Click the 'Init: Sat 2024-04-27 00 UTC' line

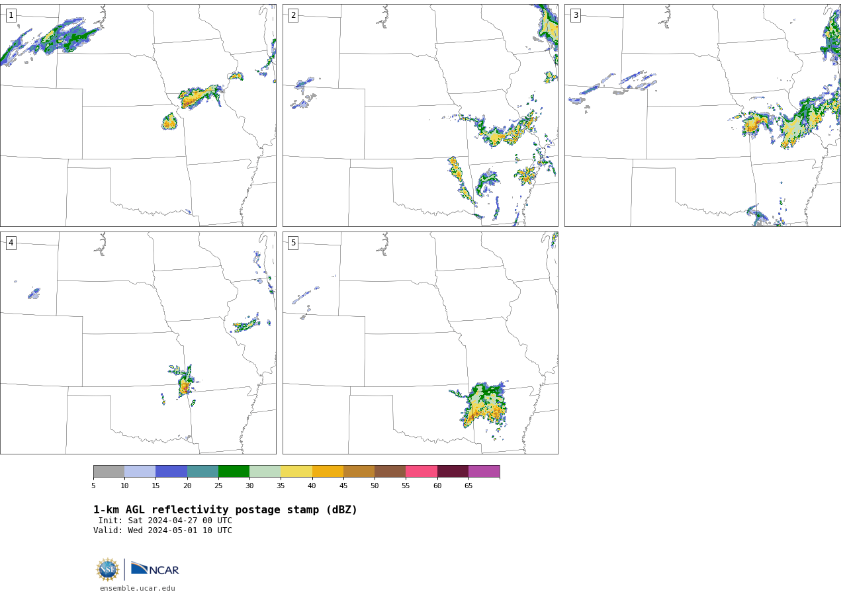click(x=165, y=521)
